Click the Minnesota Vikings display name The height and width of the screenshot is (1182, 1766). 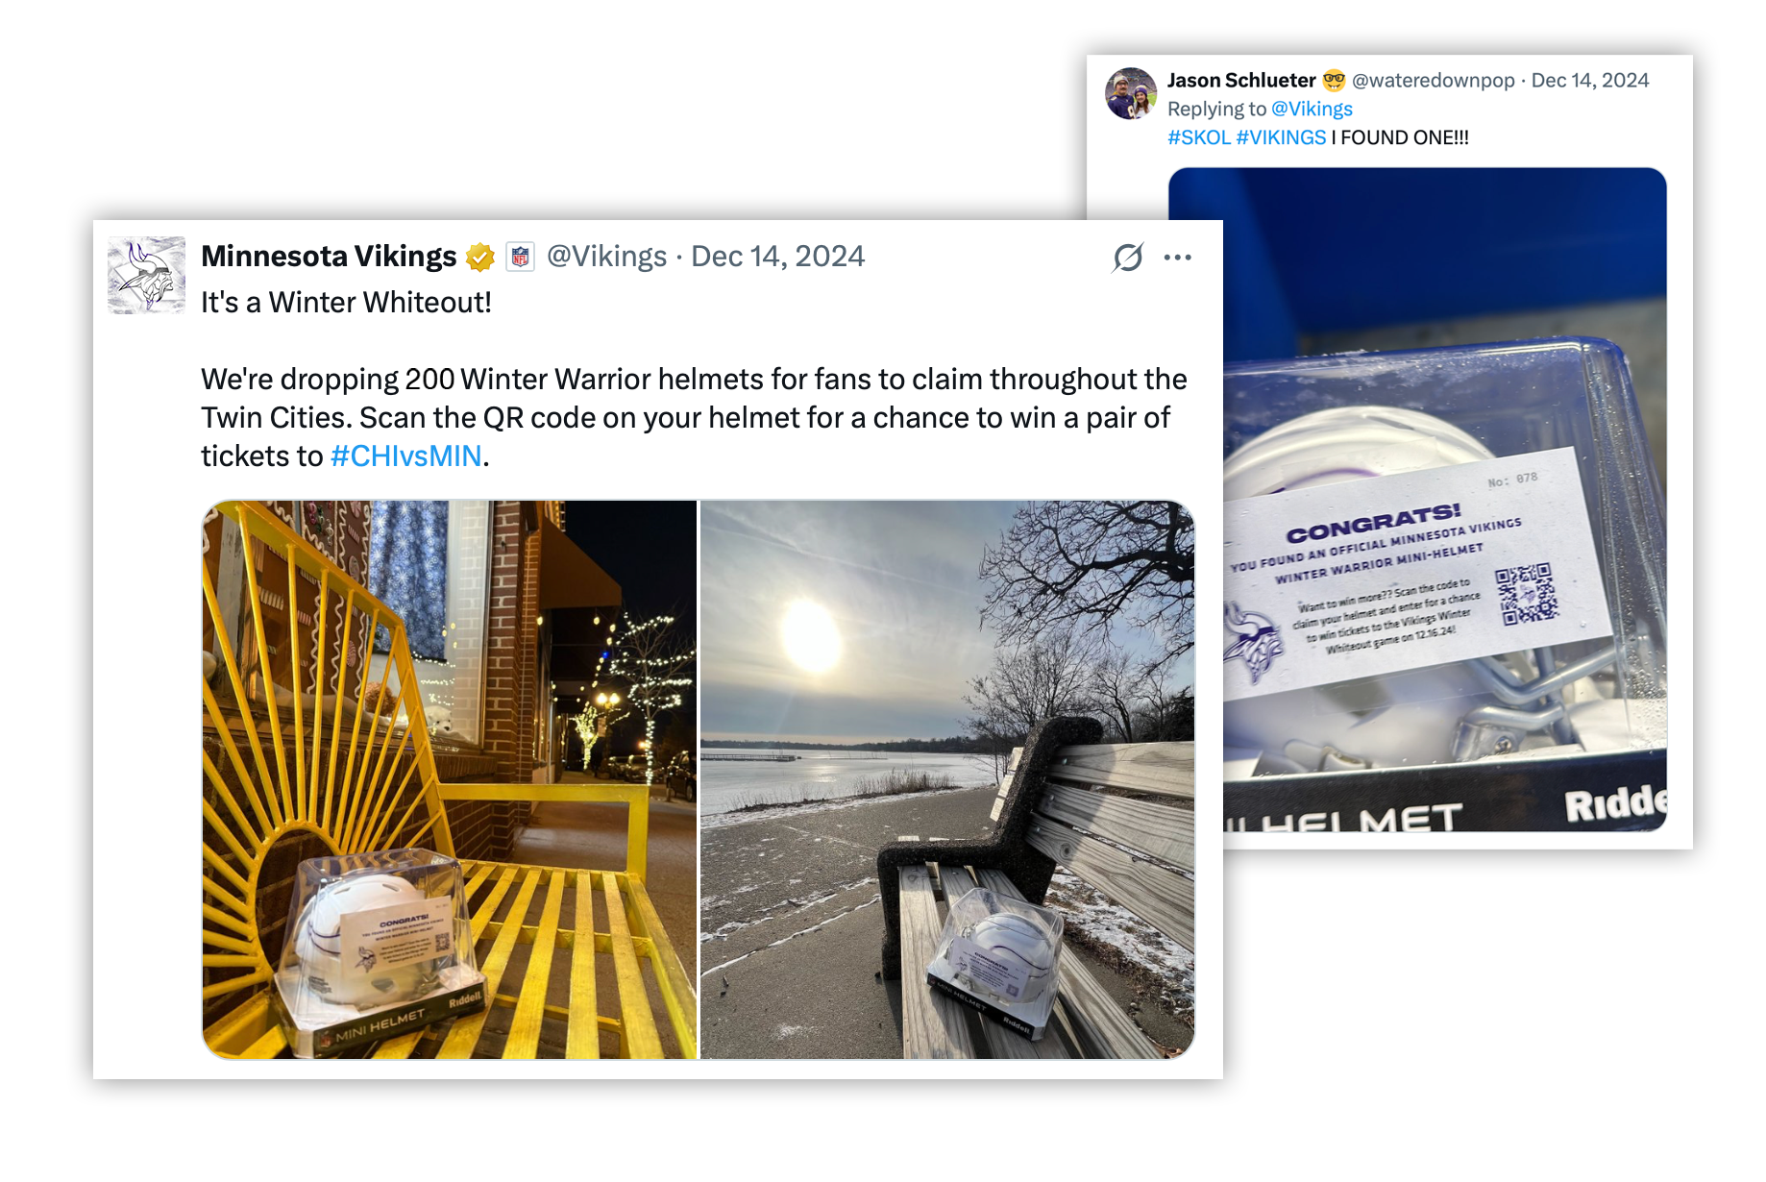(x=329, y=257)
